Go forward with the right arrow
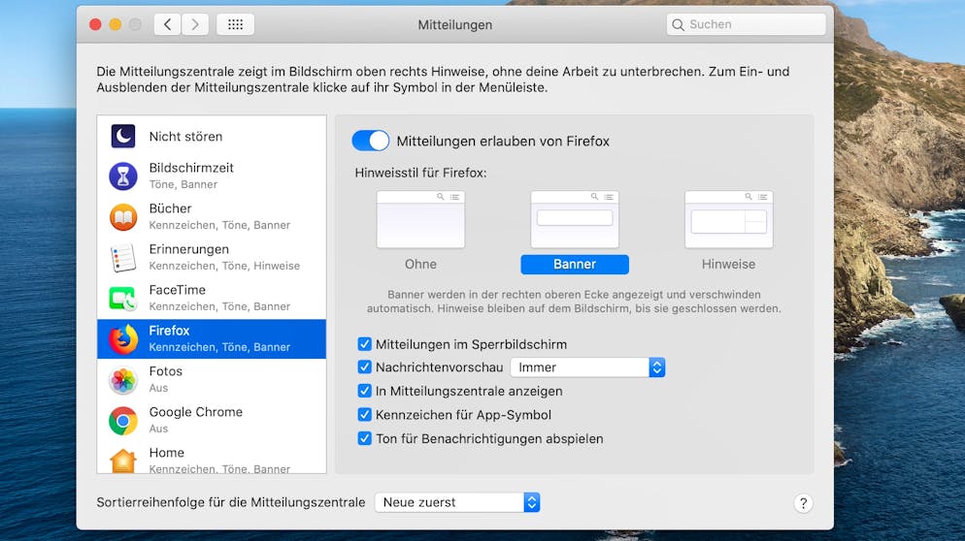 coord(195,24)
